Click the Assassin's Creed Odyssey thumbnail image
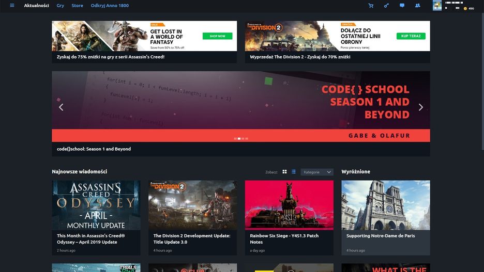This screenshot has height=272, width=484. click(96, 205)
